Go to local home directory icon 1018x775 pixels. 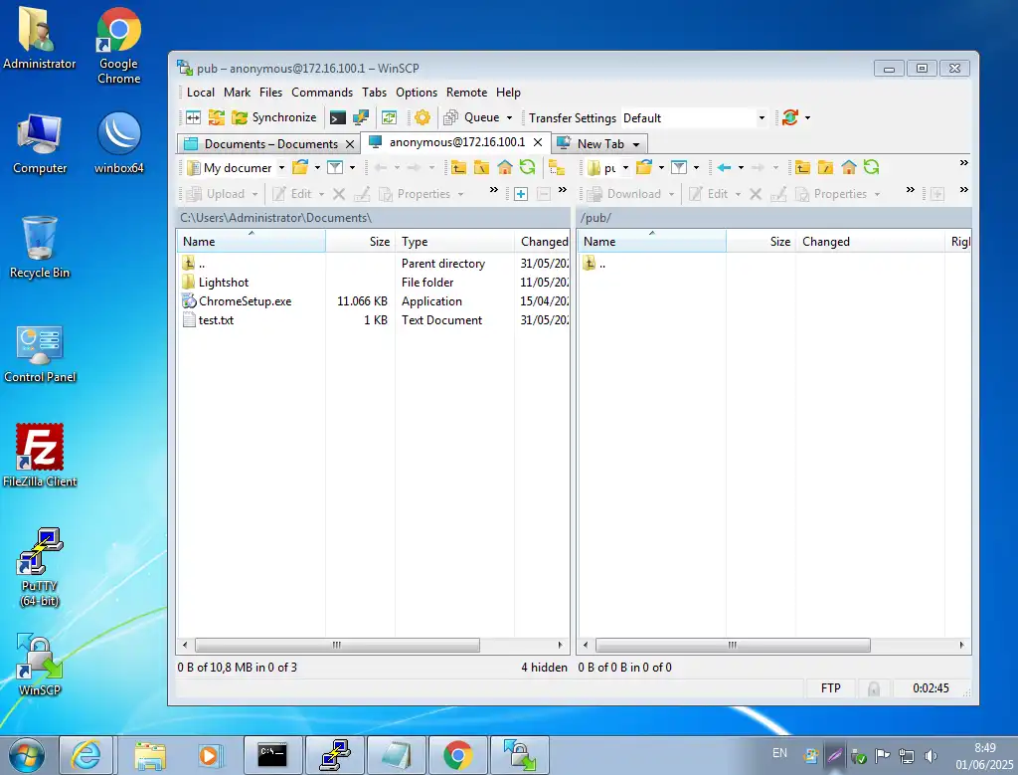tap(505, 167)
